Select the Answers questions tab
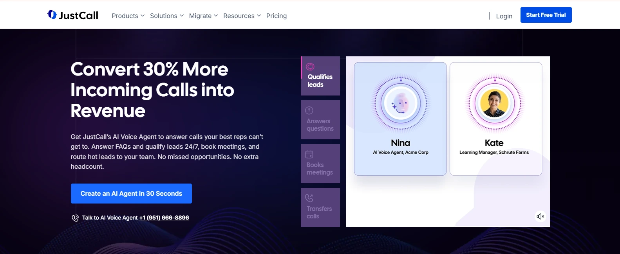The height and width of the screenshot is (254, 620). [x=320, y=120]
